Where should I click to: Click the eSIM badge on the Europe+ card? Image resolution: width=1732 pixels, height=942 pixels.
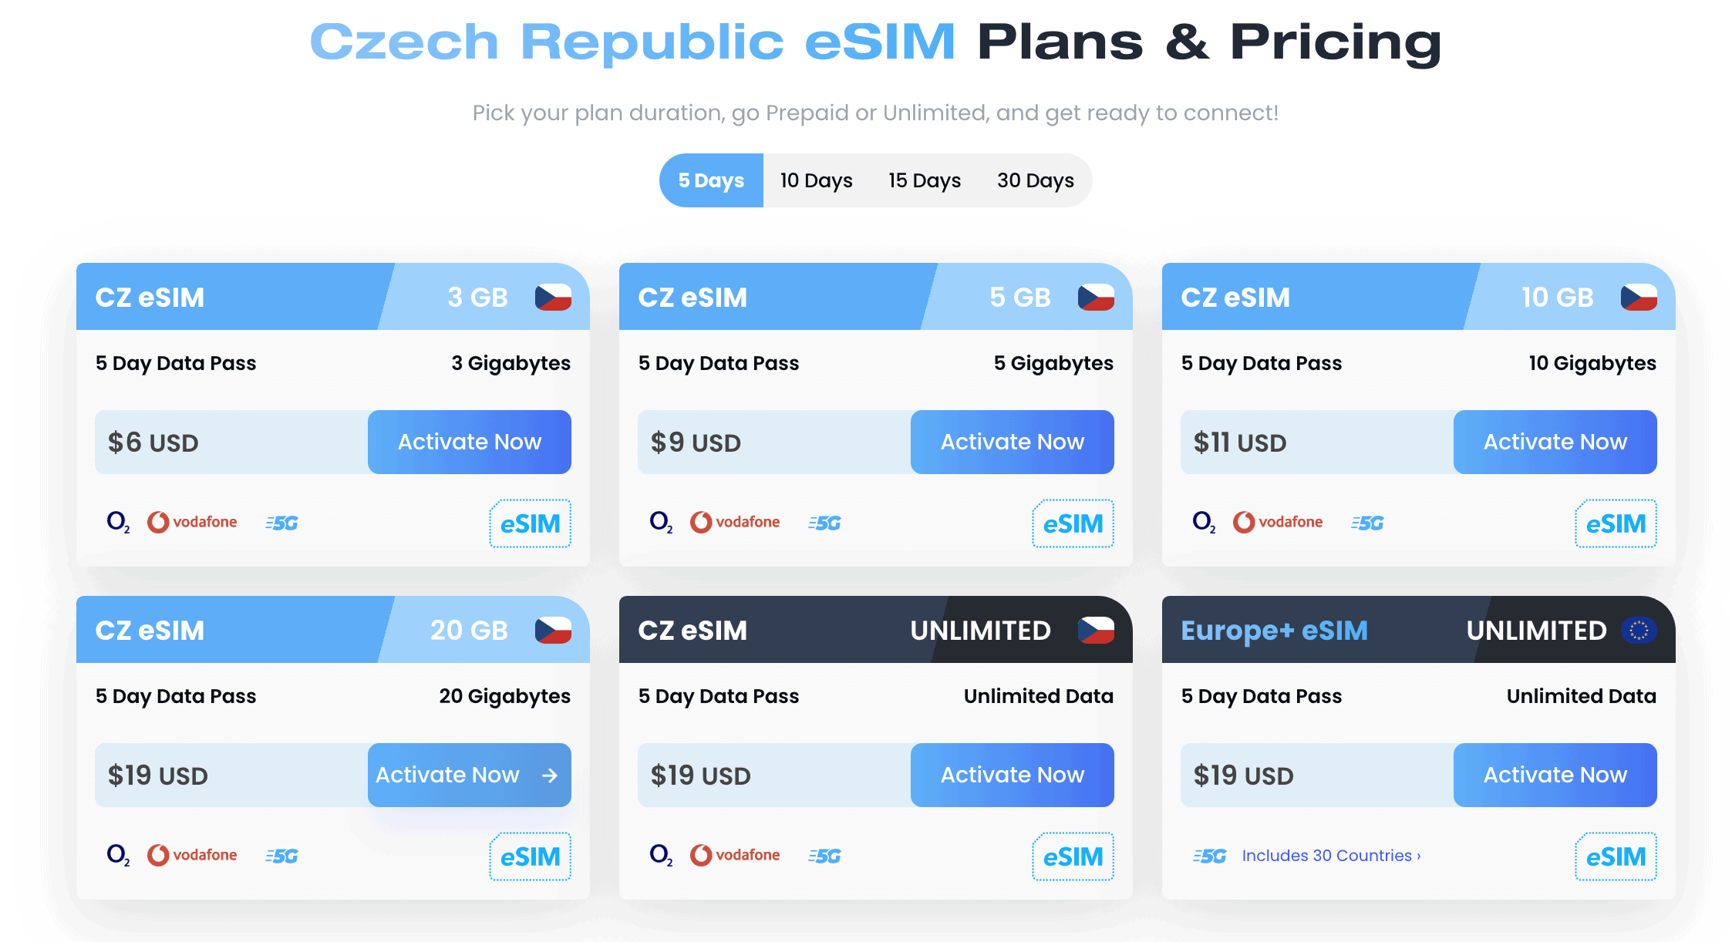(1615, 856)
